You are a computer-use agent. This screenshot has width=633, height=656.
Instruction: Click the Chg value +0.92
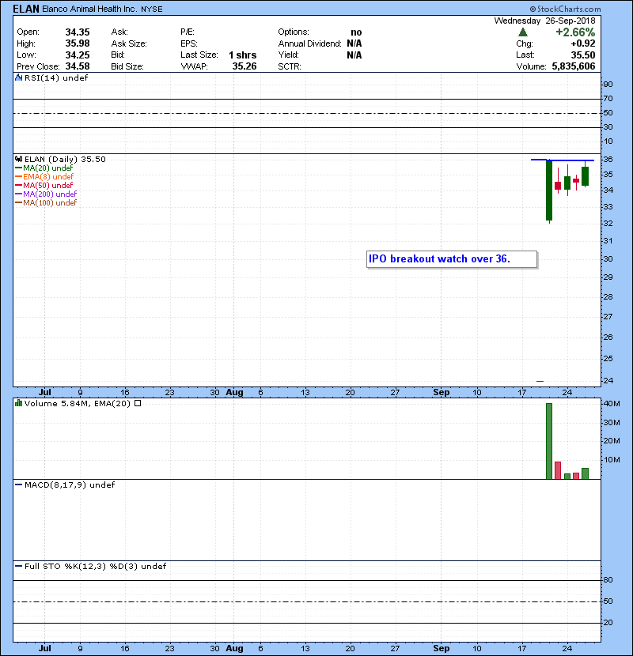(582, 43)
